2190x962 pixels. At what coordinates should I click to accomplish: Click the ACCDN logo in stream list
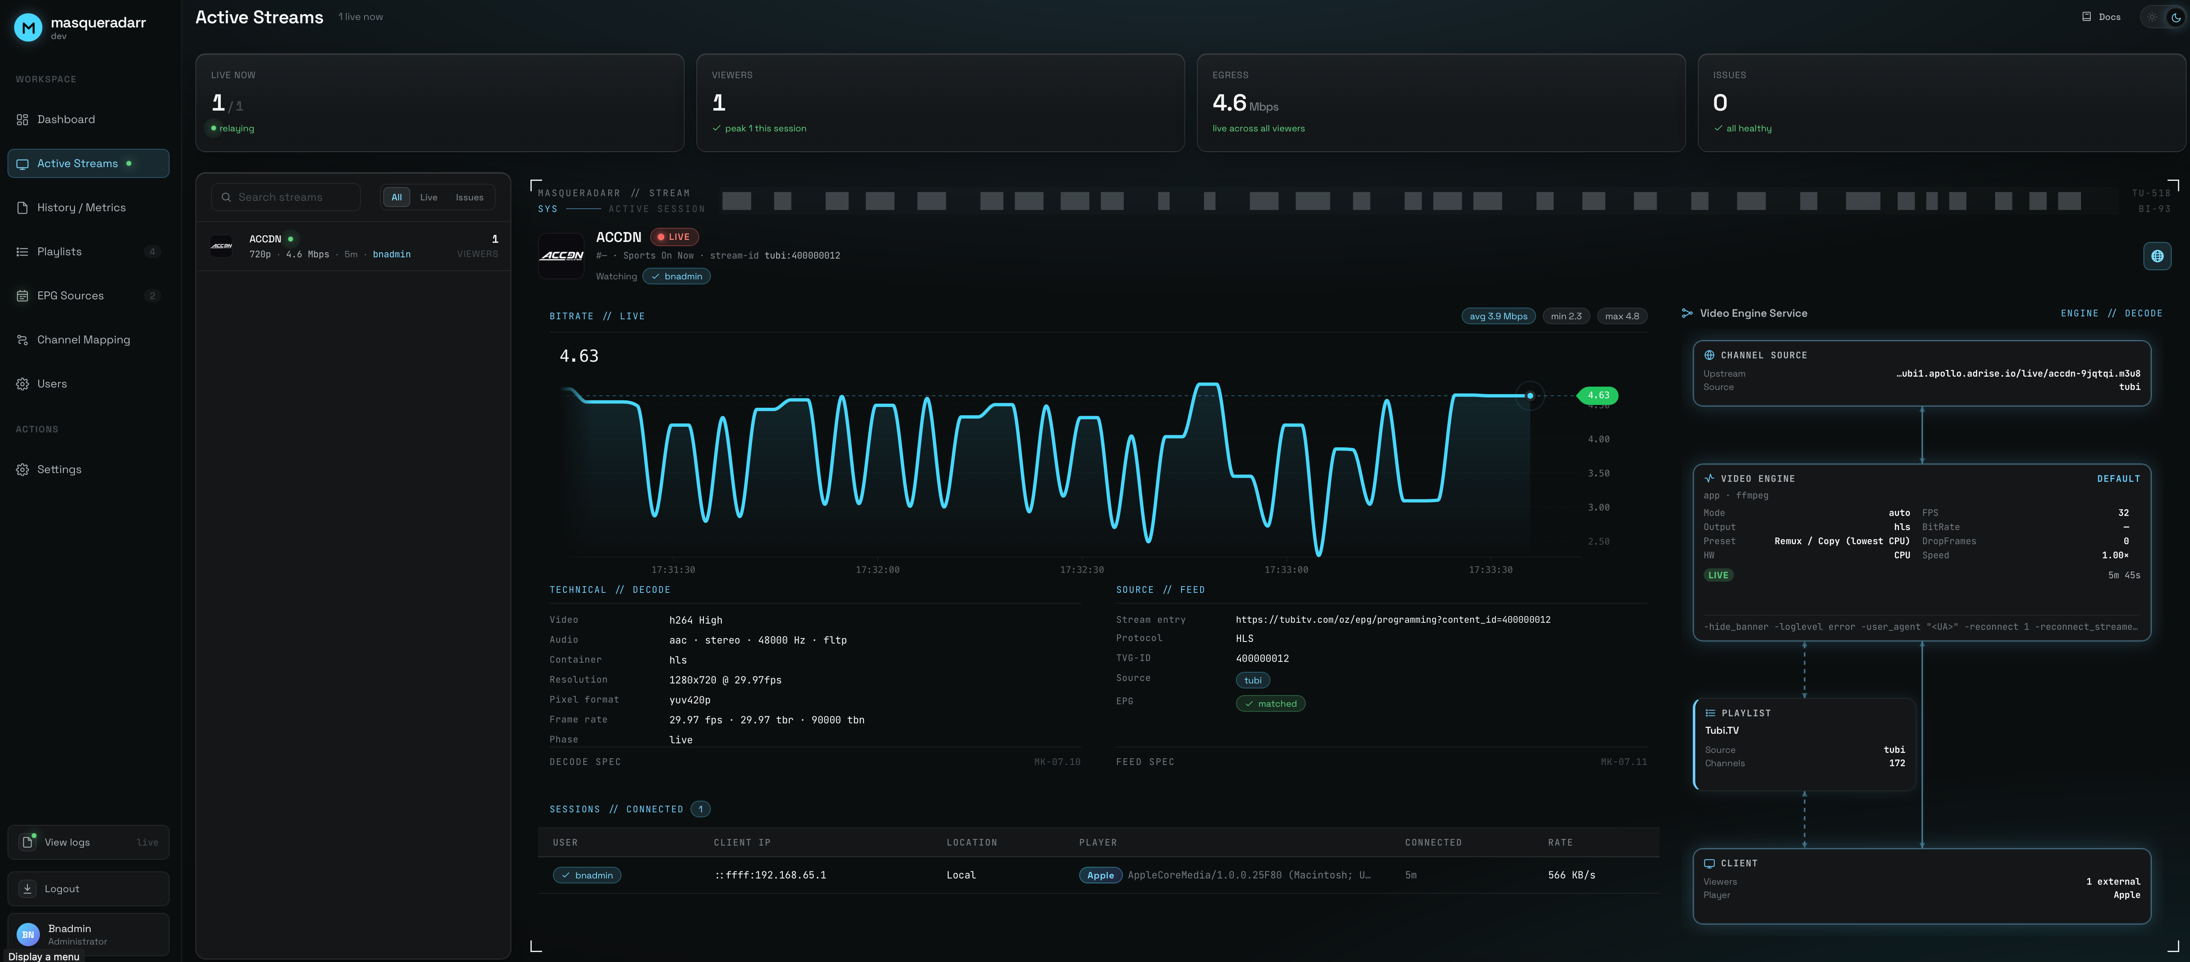click(222, 247)
